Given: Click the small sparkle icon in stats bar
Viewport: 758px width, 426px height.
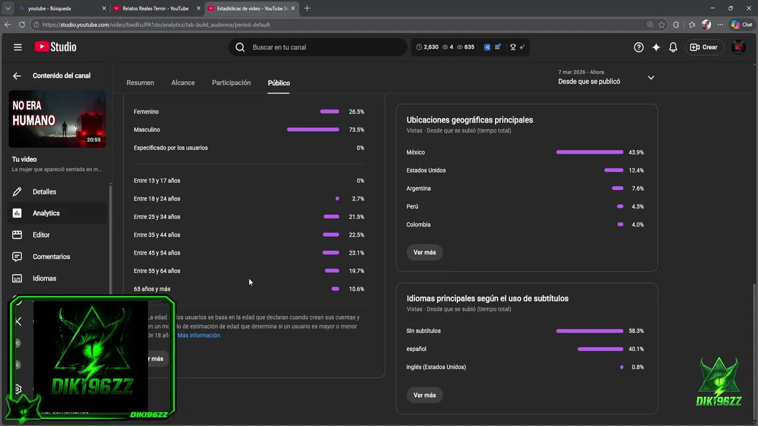Looking at the screenshot, I should [x=522, y=47].
